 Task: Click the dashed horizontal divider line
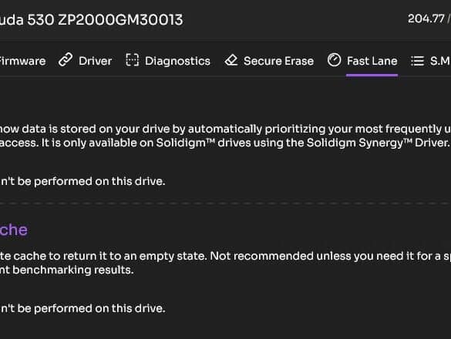[x=225, y=203]
